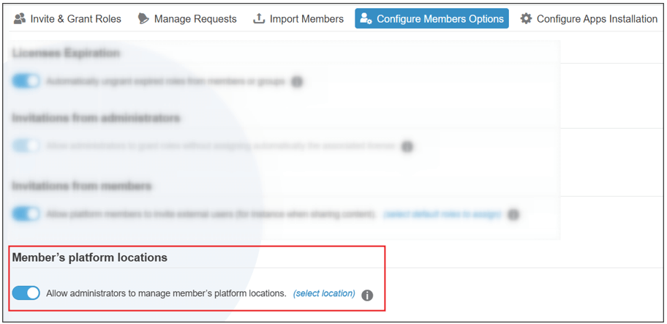Click the select location link

pos(324,293)
